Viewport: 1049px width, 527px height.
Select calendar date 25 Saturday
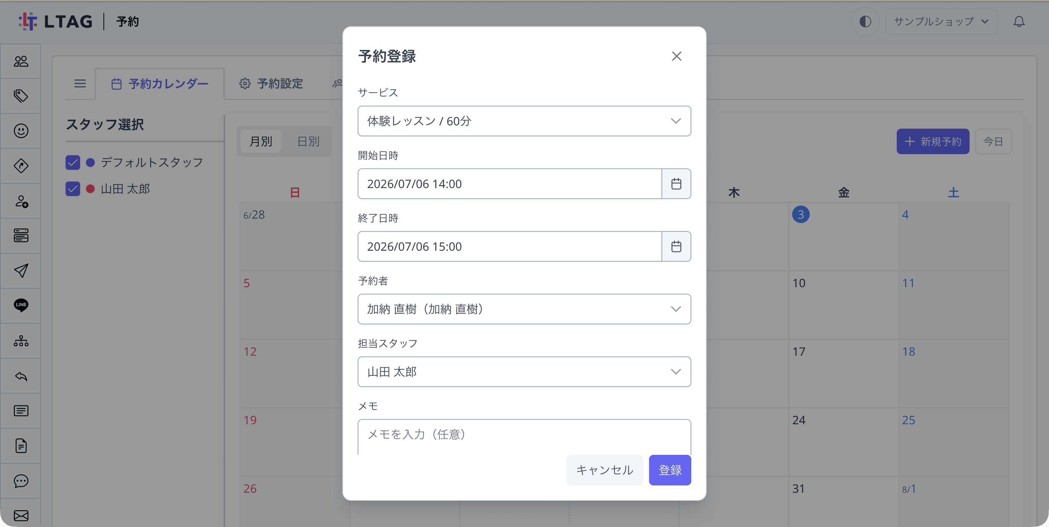click(908, 420)
